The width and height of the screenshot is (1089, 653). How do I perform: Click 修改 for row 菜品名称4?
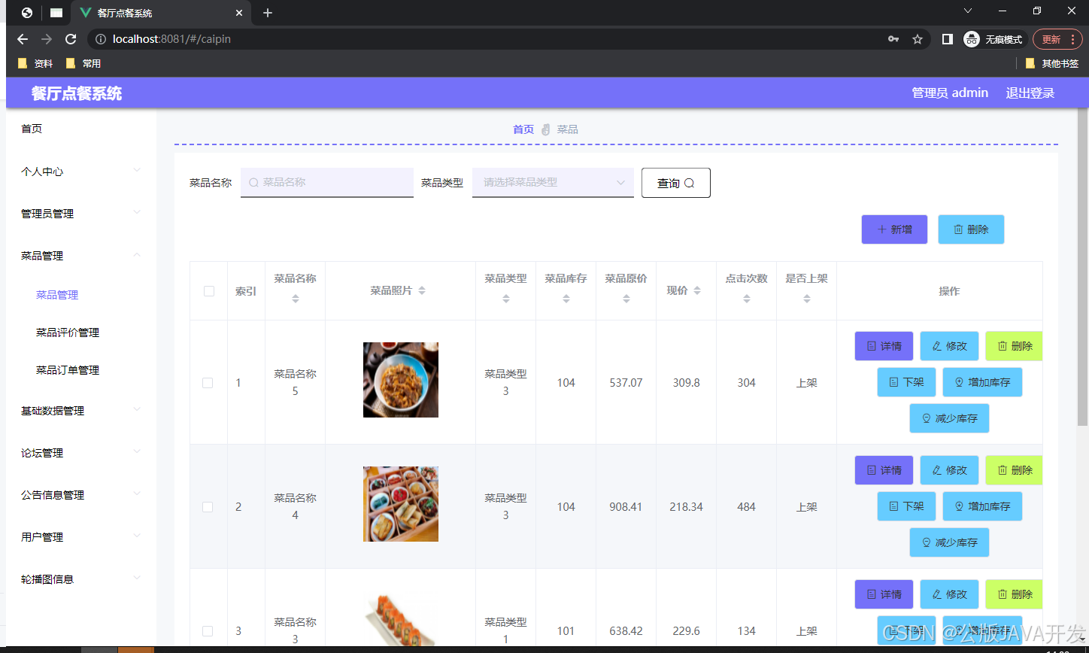tap(949, 470)
